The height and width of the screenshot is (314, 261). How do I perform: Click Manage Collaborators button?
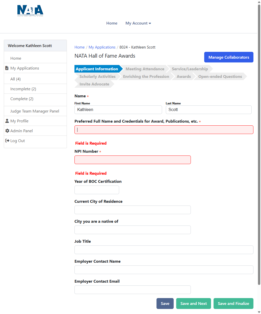pos(229,57)
